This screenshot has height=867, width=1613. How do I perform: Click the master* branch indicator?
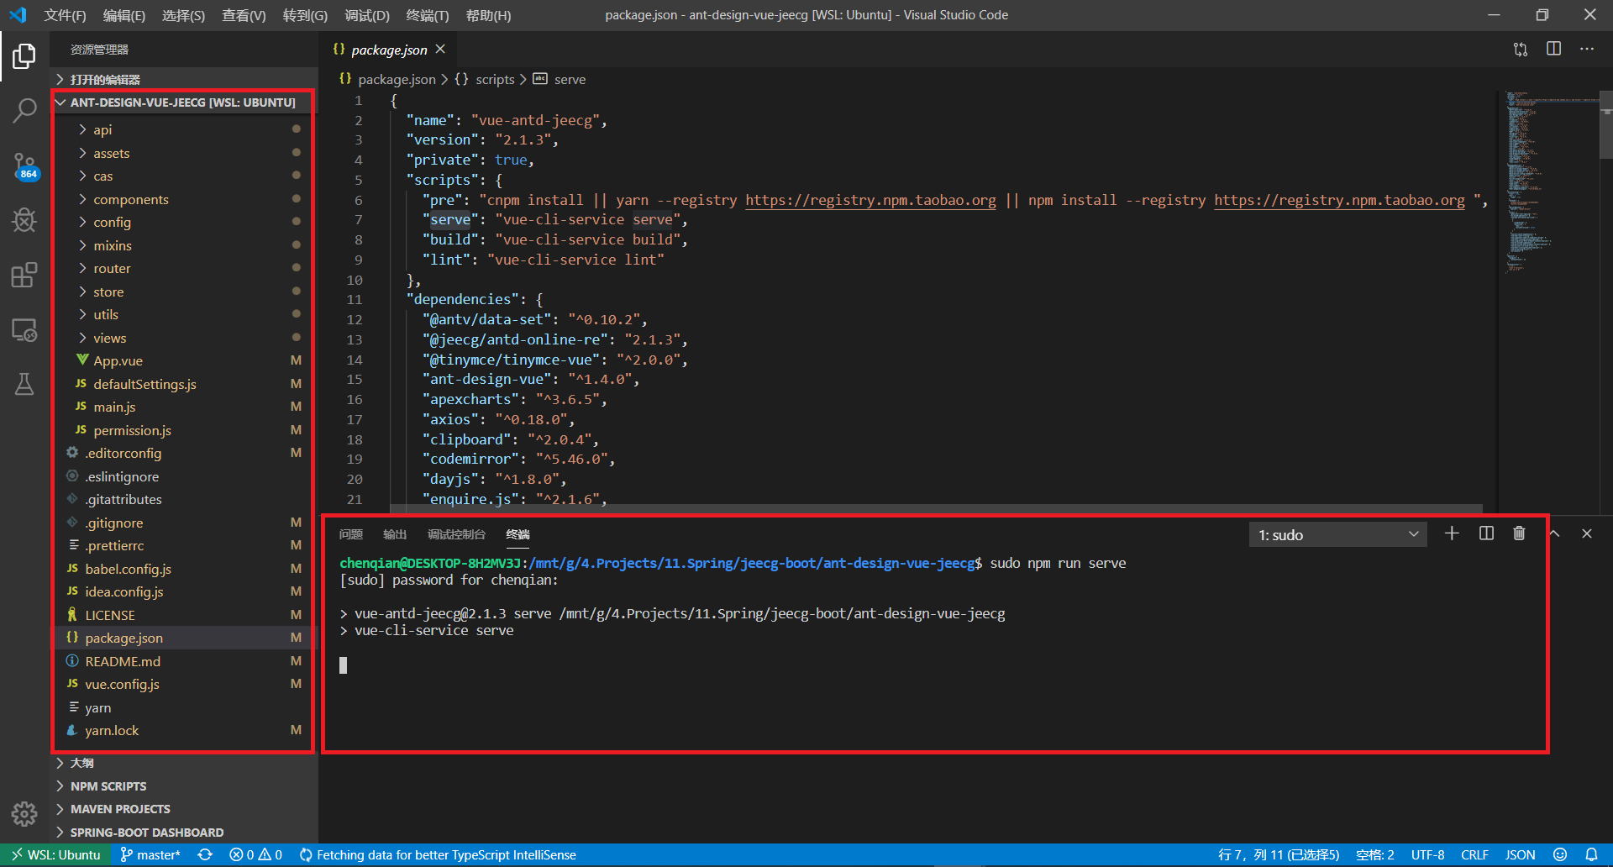(150, 854)
